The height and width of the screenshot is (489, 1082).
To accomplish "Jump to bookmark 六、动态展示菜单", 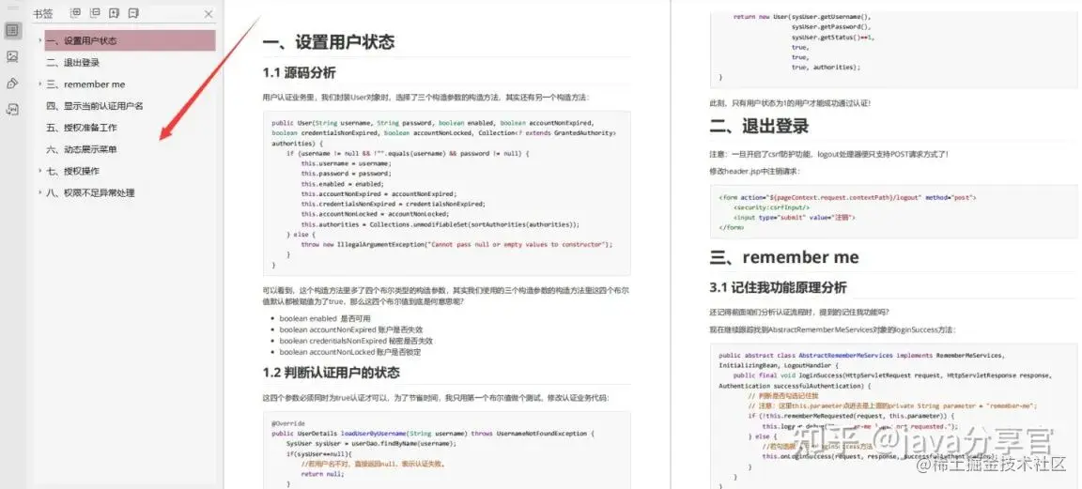I will [82, 149].
